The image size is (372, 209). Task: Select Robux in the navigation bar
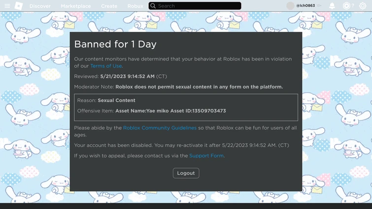135,6
